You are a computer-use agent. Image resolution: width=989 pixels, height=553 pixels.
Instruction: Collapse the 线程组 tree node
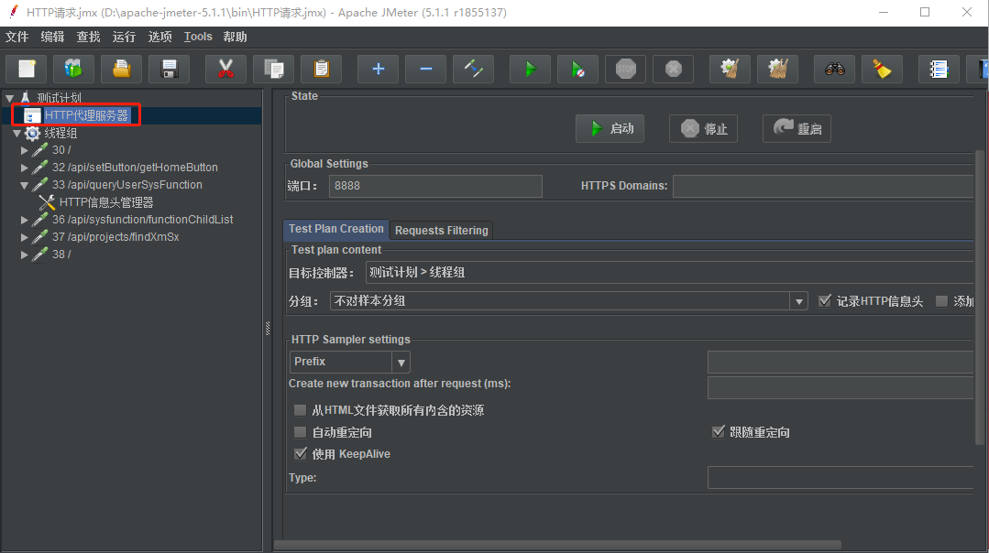pyautogui.click(x=17, y=134)
